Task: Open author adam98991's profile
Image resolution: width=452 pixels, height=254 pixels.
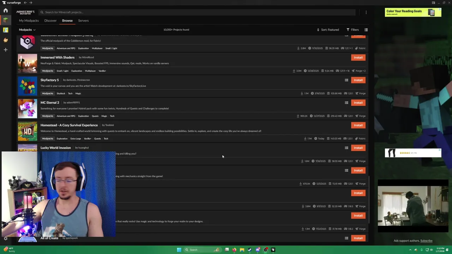Action: 73,103
